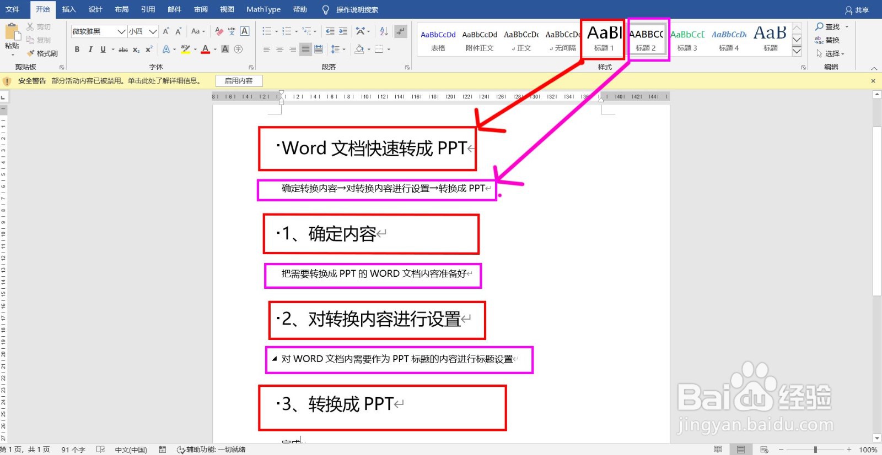Apply the 标题 3 heading style
The width and height of the screenshot is (882, 455).
687,40
